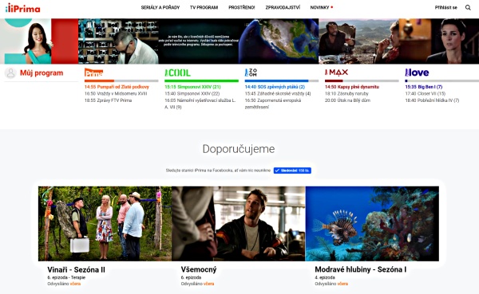Screen dimensions: 479x294
Task: Select the love channel logo
Action: (x=417, y=73)
